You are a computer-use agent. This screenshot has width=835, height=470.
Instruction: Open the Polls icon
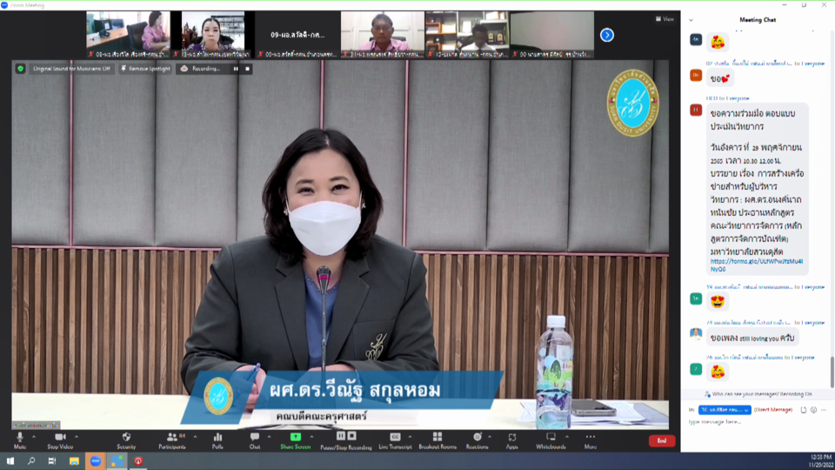(x=217, y=440)
